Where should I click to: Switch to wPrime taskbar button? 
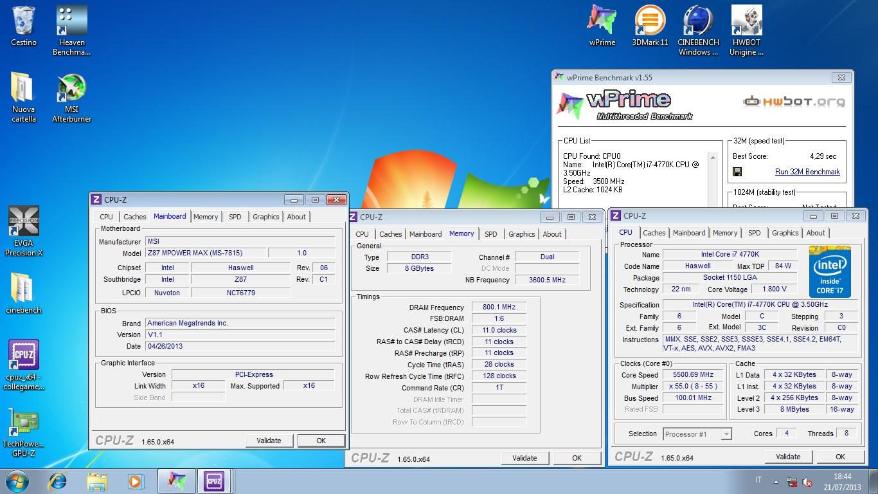[176, 481]
